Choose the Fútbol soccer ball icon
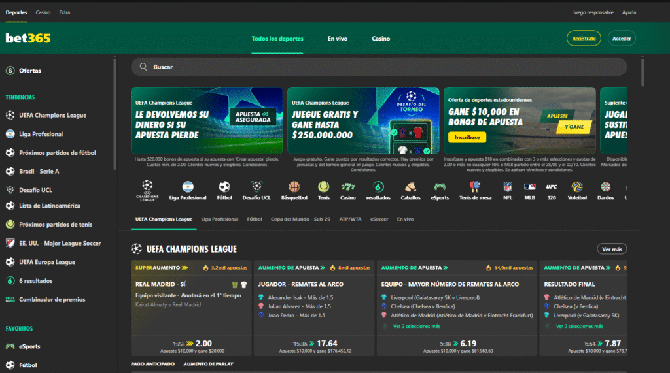 pyautogui.click(x=224, y=187)
